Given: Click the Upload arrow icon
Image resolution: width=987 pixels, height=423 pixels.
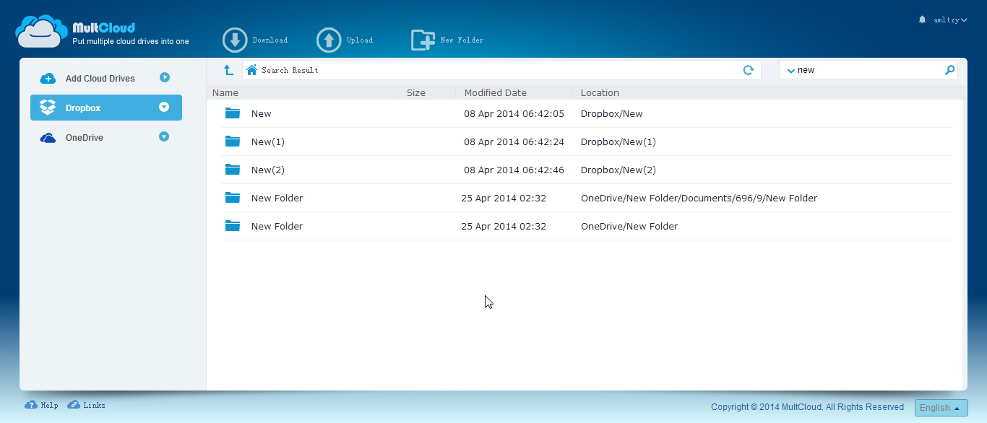Looking at the screenshot, I should pos(329,40).
